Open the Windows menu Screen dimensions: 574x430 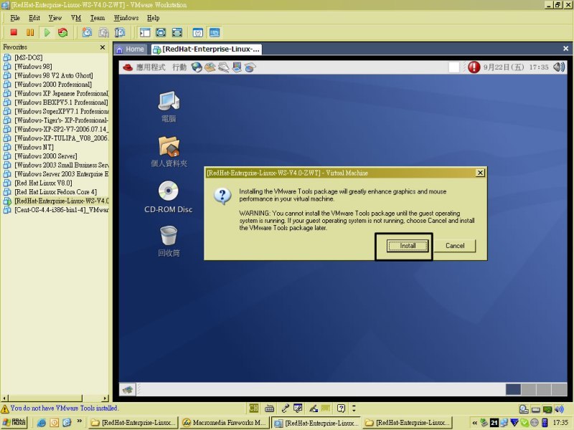pyautogui.click(x=126, y=18)
